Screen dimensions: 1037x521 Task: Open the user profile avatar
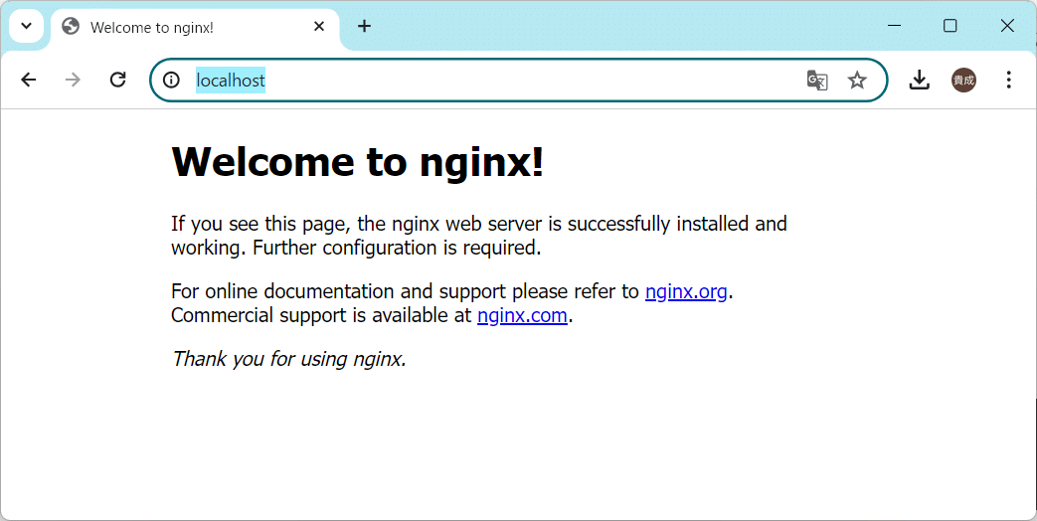(963, 80)
